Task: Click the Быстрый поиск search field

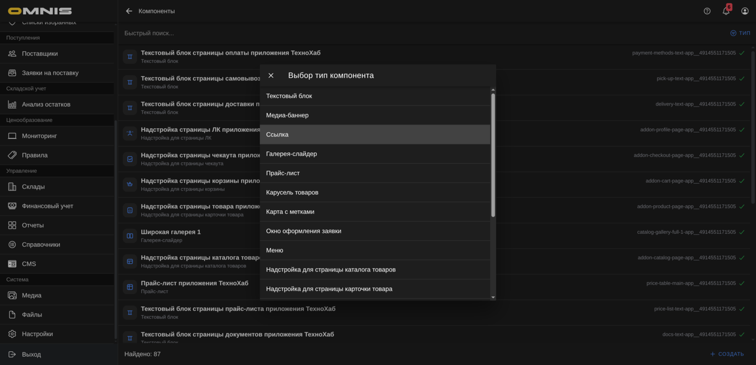Action: coord(367,33)
